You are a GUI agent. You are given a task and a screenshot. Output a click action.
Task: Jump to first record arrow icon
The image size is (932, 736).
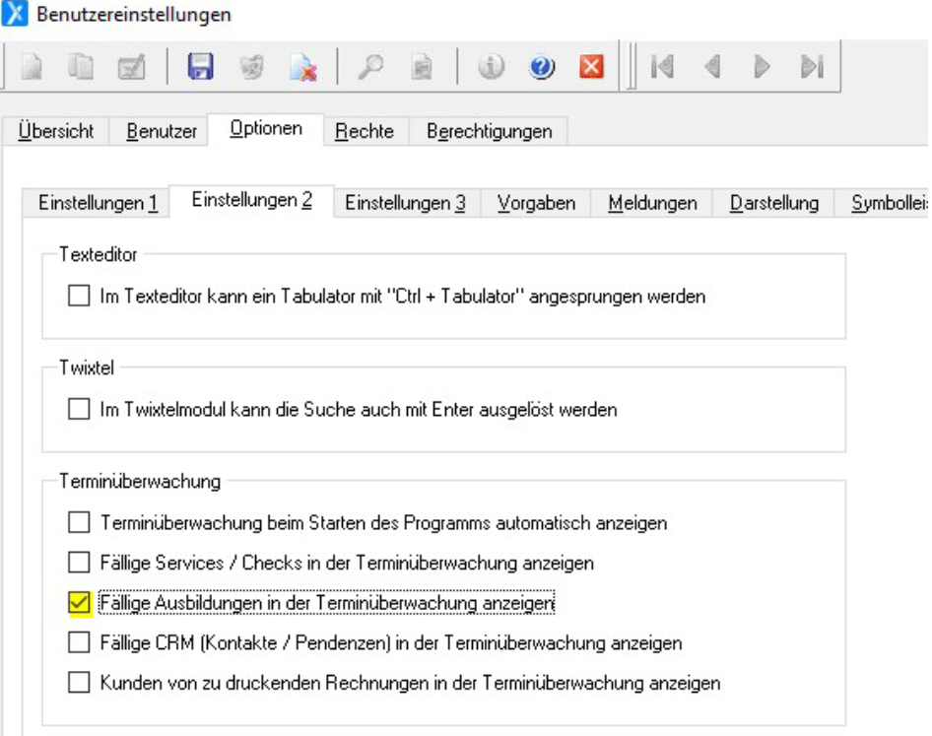point(662,67)
